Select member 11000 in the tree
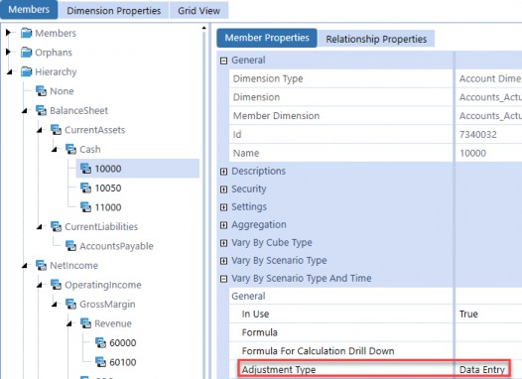The width and height of the screenshot is (522, 379). (108, 207)
